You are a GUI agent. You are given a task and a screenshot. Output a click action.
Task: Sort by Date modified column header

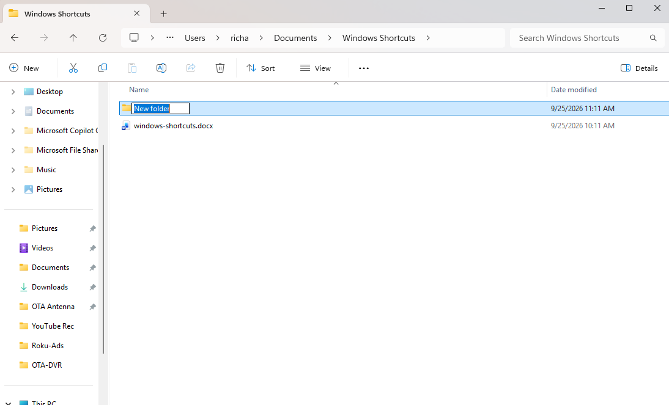(x=574, y=90)
